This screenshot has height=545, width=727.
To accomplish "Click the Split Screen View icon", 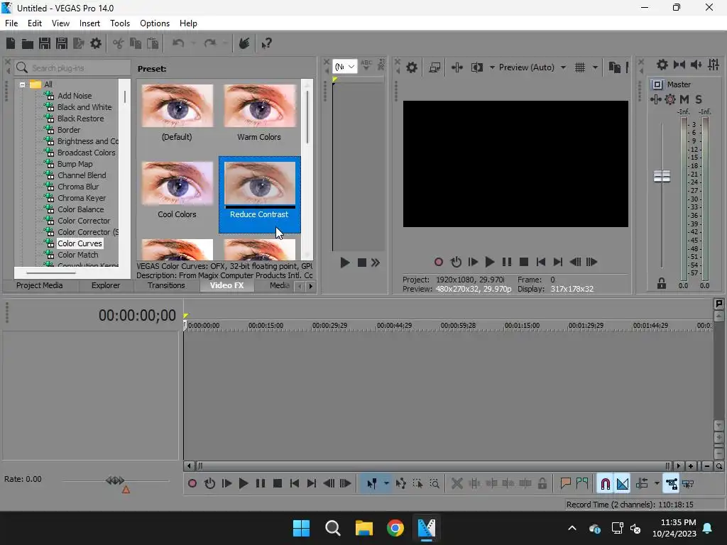I will click(476, 67).
